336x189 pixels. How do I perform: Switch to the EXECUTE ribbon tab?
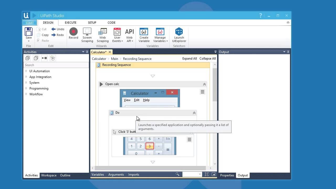(70, 23)
